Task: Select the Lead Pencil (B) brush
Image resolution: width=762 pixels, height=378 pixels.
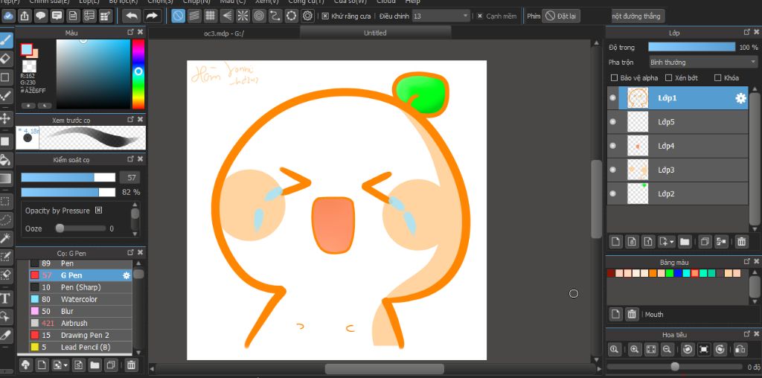Action: pyautogui.click(x=80, y=347)
